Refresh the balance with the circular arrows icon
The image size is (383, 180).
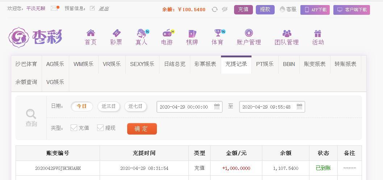click(x=215, y=9)
